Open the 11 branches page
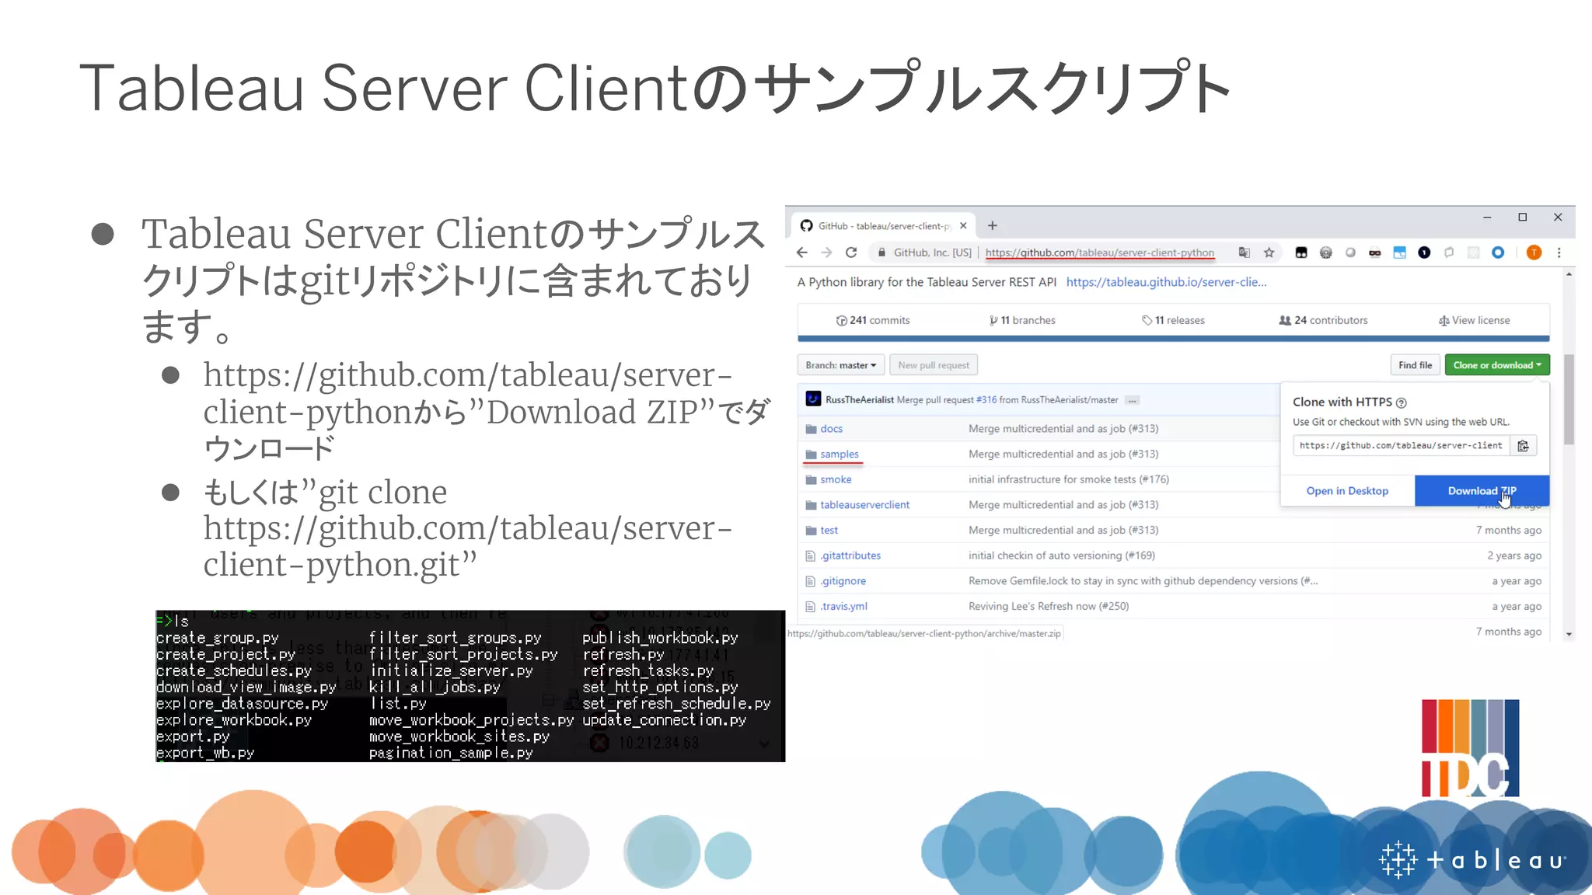The image size is (1592, 895). (1021, 320)
